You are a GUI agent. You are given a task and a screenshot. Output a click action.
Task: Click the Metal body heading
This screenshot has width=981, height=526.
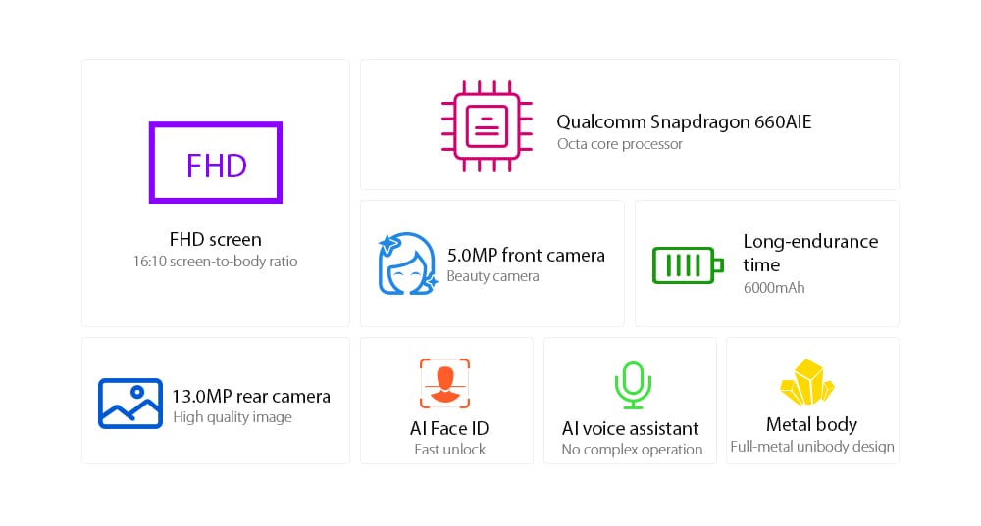coord(811,424)
